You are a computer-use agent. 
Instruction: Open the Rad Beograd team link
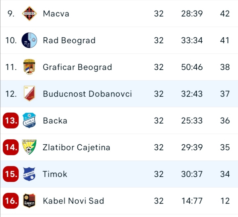click(x=69, y=40)
